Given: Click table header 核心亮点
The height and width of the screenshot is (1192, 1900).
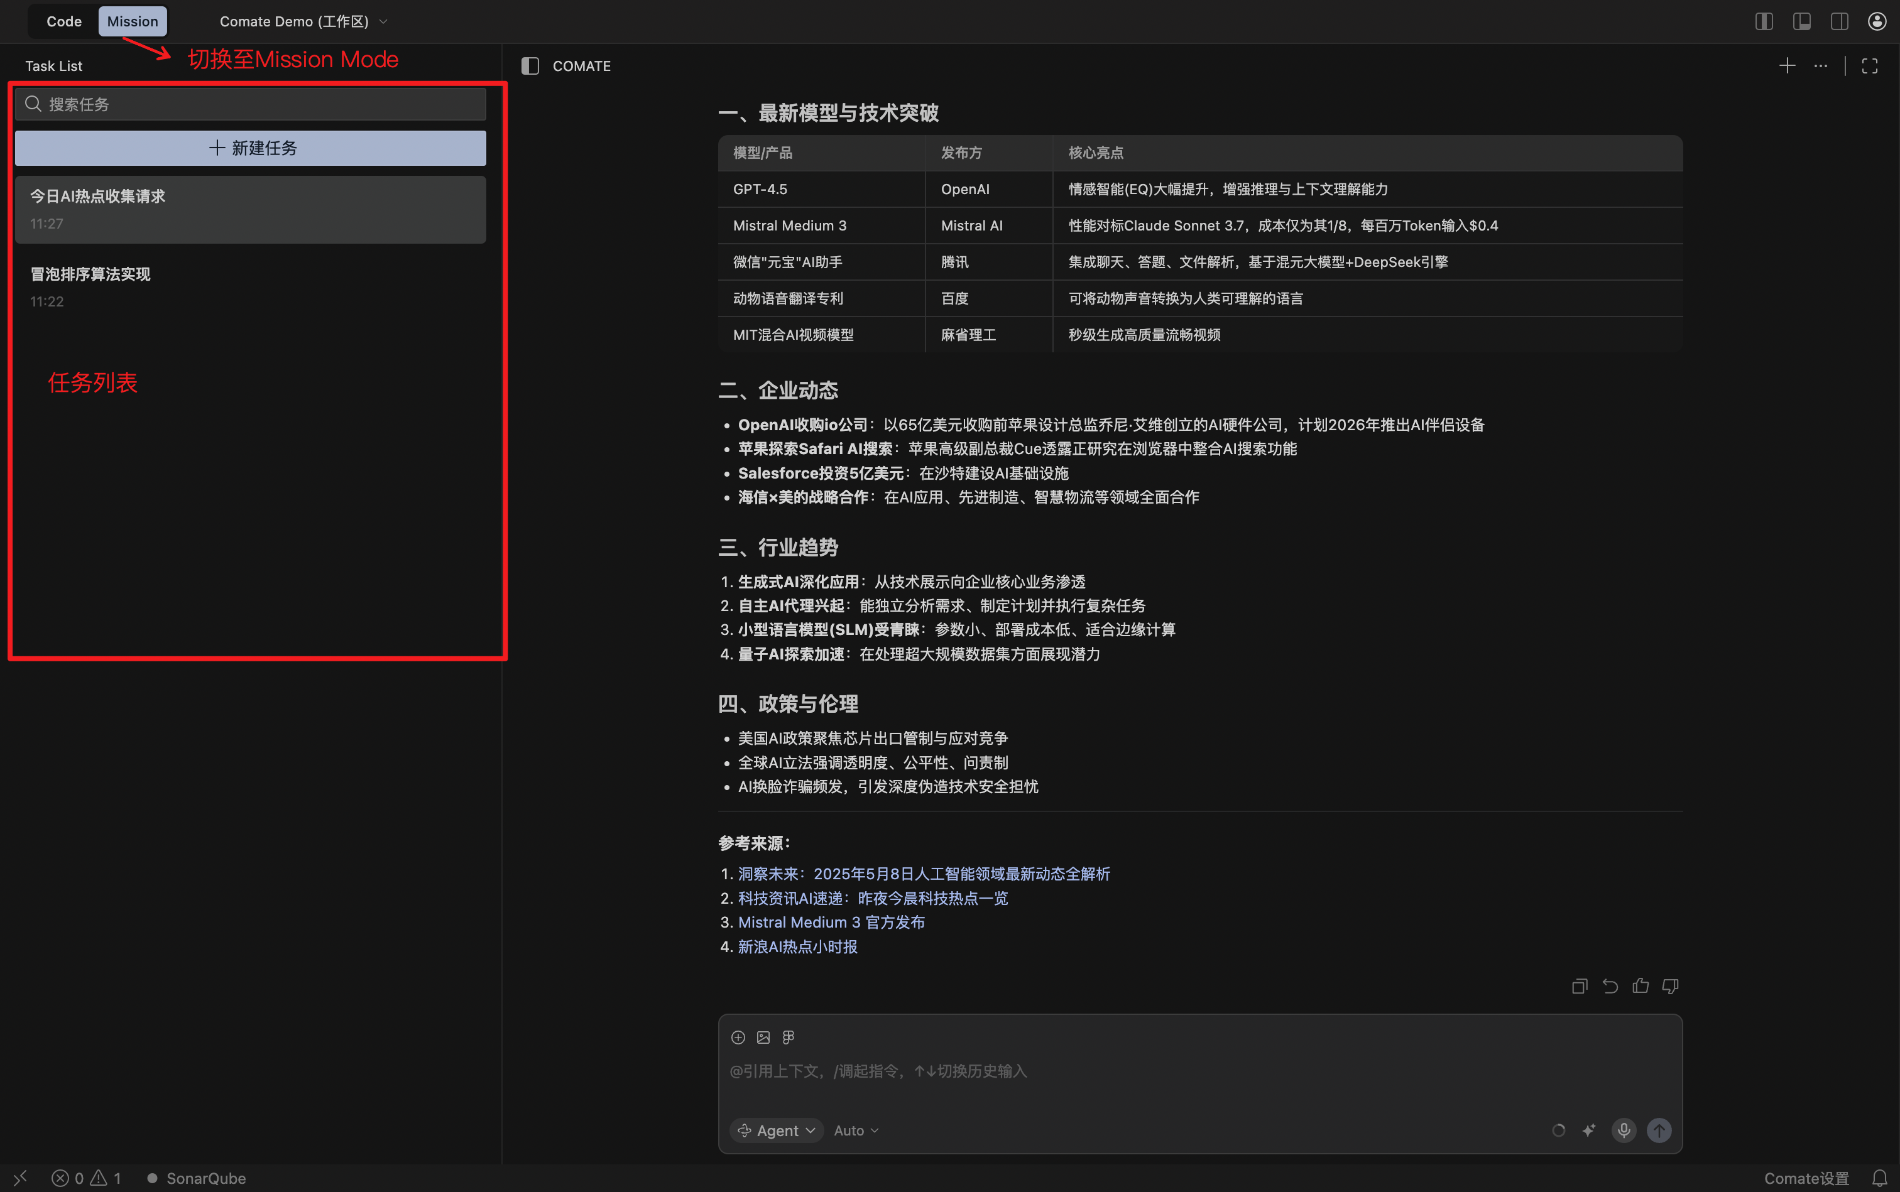Looking at the screenshot, I should (1096, 153).
